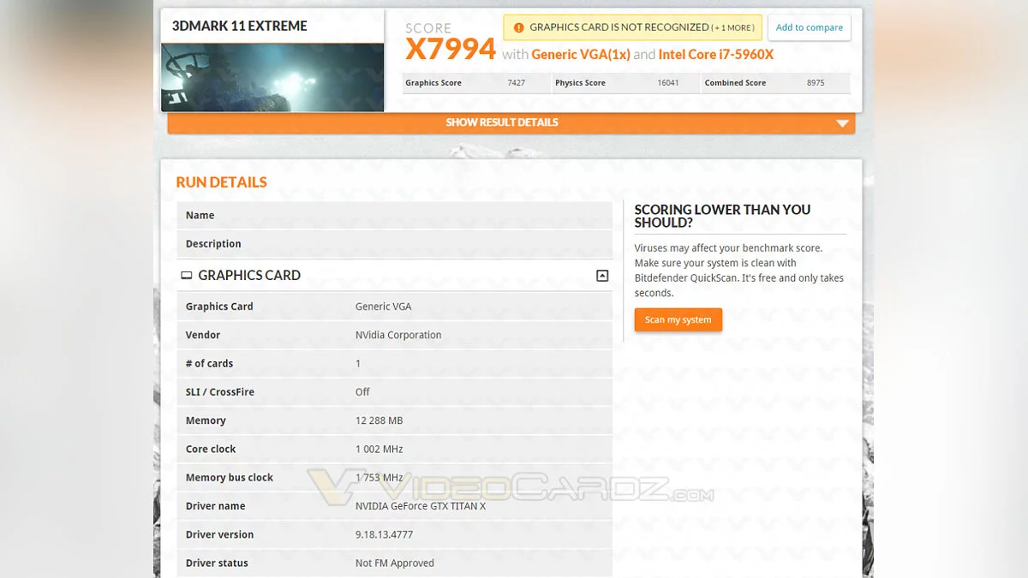The height and width of the screenshot is (578, 1028).
Task: Click the monitor icon beside GRAPHICS CARD
Action: pos(187,276)
